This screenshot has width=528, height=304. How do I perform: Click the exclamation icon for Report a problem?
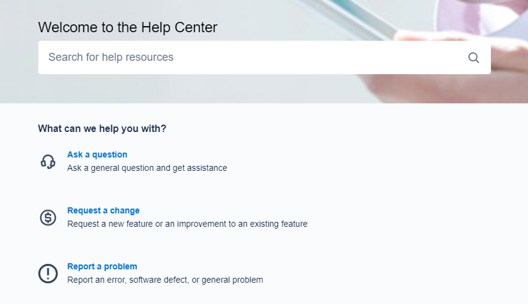coord(48,273)
